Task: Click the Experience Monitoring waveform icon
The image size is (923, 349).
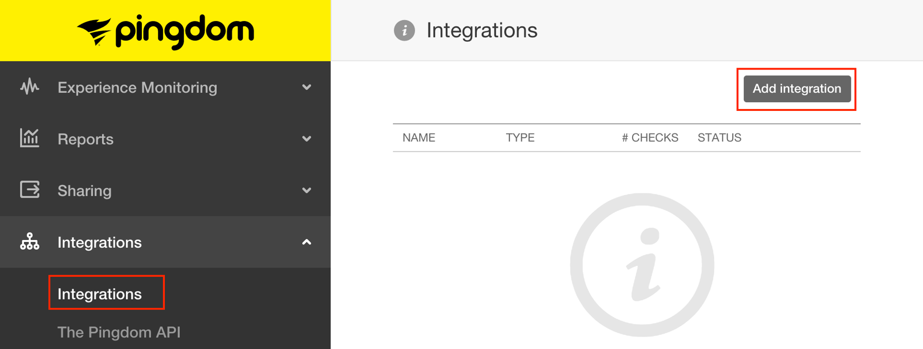Action: pos(29,87)
